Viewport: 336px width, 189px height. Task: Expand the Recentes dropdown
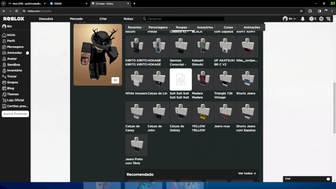pos(136,27)
